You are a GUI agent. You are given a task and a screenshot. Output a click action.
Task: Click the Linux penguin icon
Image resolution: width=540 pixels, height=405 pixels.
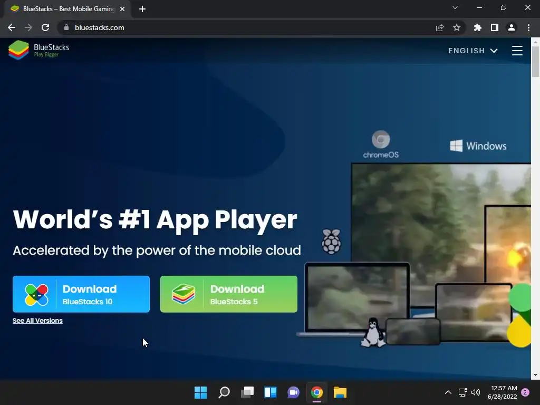coord(373,332)
